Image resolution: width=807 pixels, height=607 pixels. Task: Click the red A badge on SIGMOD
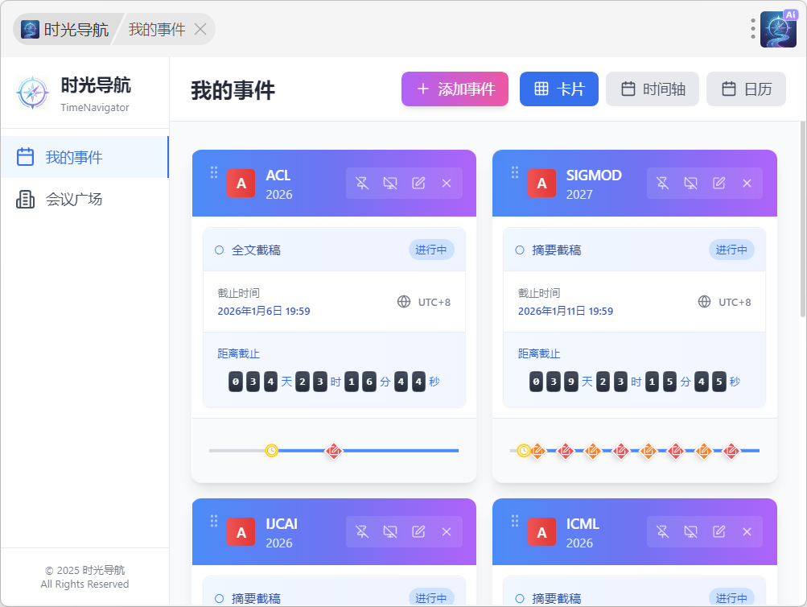tap(541, 184)
